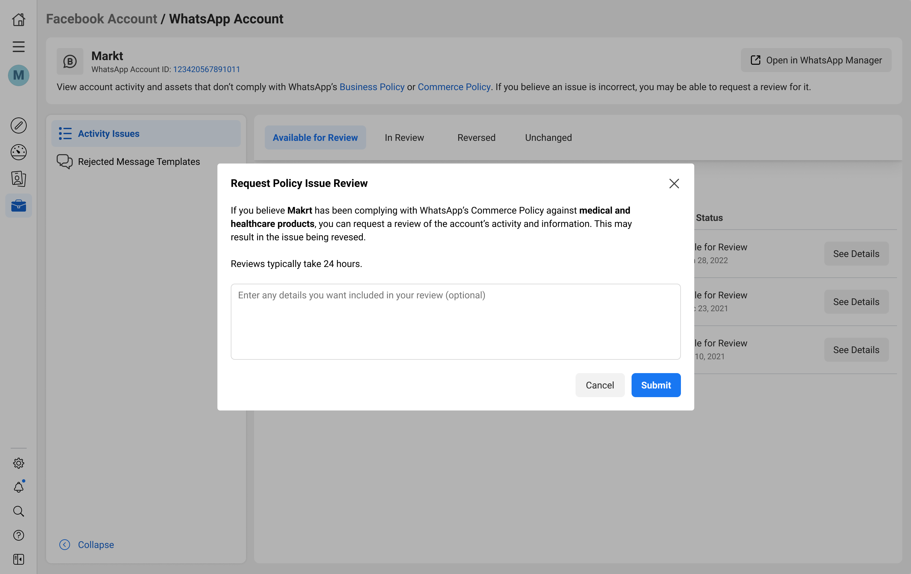This screenshot has height=574, width=911.
Task: Click WhatsApp Account ID 123420567891011
Action: [206, 69]
